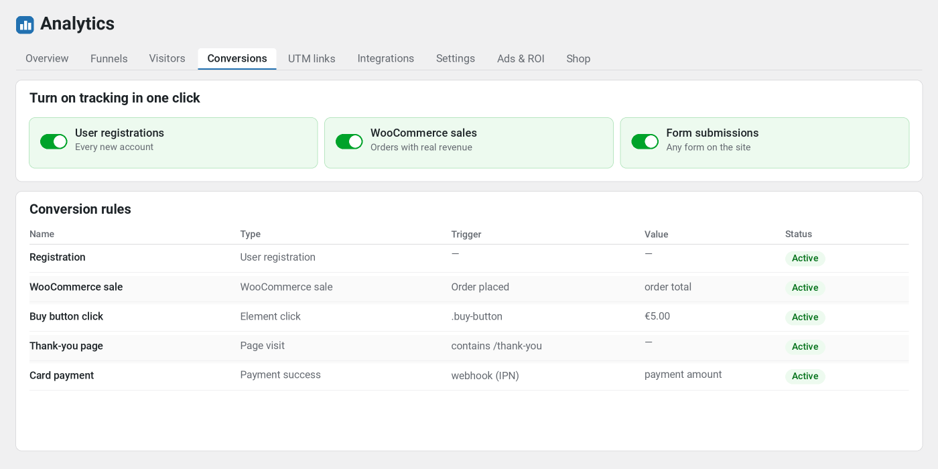Click Active badge on Card payment row
Viewport: 938px width, 469px height.
pos(805,376)
